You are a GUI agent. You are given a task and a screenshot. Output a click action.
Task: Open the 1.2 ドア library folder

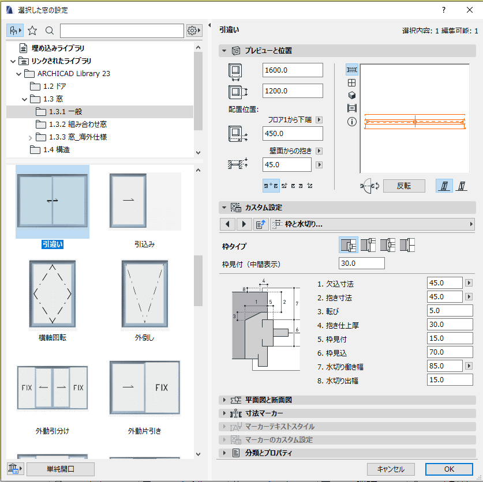tap(54, 86)
